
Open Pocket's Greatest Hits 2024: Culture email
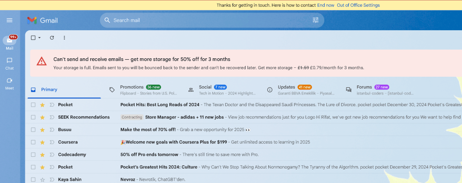159,167
